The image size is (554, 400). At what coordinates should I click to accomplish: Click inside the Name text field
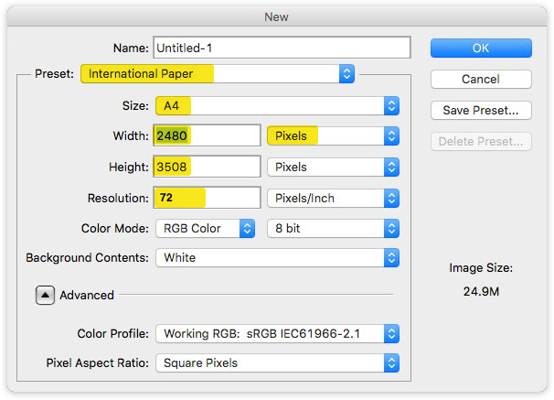pos(282,48)
